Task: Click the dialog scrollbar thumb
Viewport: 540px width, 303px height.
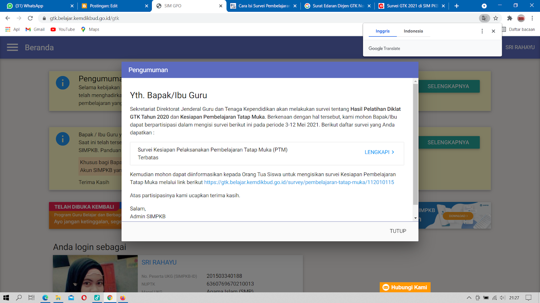Action: coord(415,144)
